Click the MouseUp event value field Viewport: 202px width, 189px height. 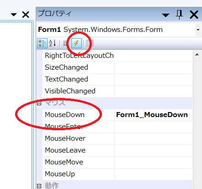point(154,174)
